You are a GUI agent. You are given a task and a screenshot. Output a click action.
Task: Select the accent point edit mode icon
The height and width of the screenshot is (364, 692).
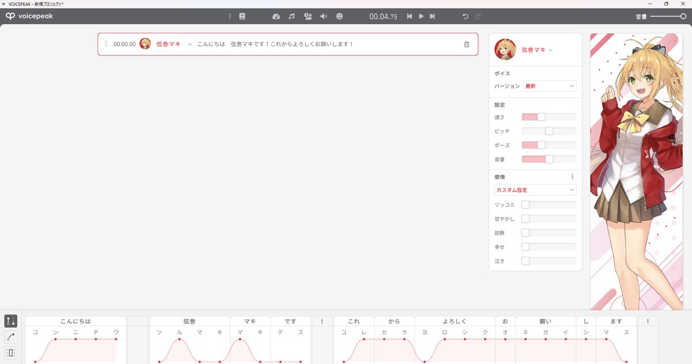pos(11,321)
